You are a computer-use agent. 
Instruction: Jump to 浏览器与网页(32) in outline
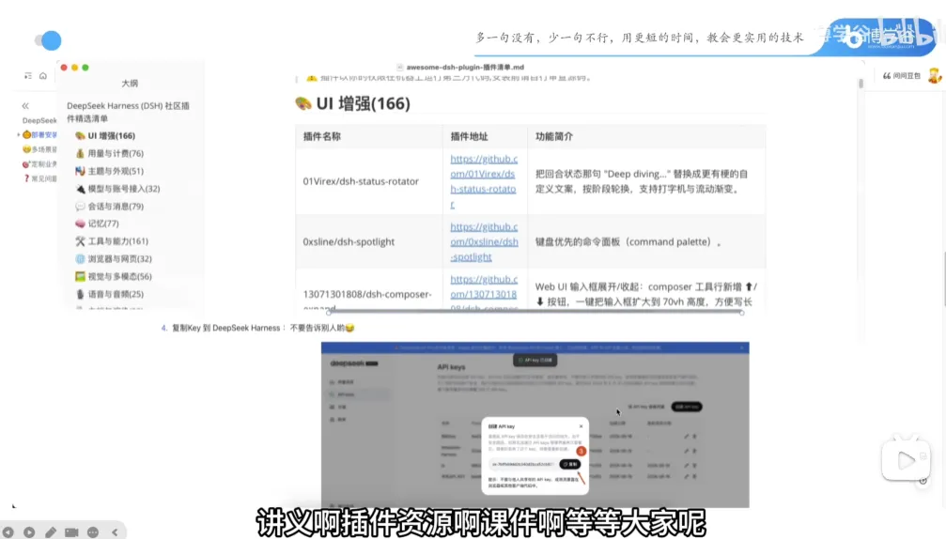[120, 258]
